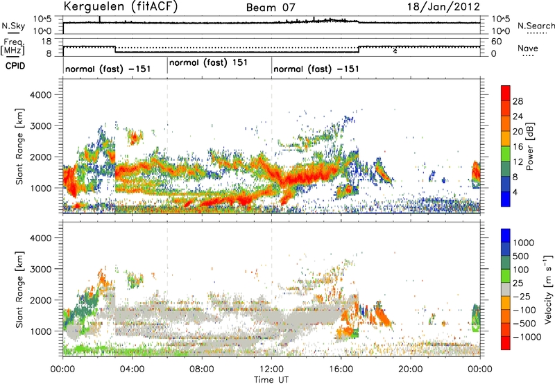This screenshot has width=555, height=384.
Task: Click the '100' tick on the velocity colorbar
Action: pyautogui.click(x=521, y=270)
